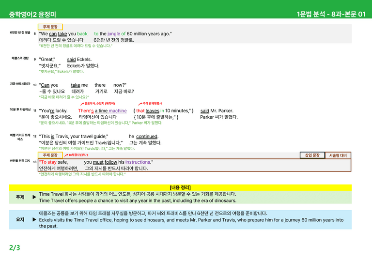Click the text 'said Mr. Parker.'
This screenshot has width=372, height=263.
pos(217,111)
